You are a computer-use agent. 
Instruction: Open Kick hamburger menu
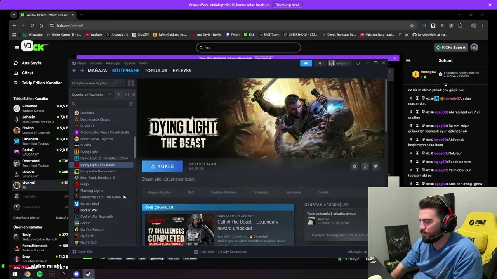17,47
